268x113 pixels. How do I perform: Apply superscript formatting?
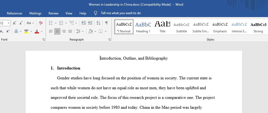8,31
